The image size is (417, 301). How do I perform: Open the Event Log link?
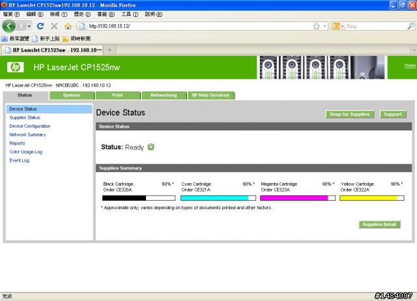click(19, 160)
